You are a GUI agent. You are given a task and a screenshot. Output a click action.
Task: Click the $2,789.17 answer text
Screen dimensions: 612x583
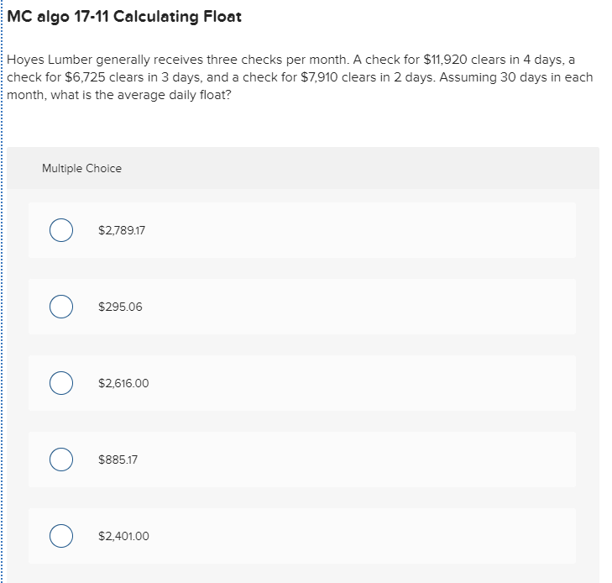(x=122, y=230)
